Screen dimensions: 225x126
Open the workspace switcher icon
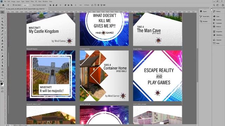[x=218, y=5]
